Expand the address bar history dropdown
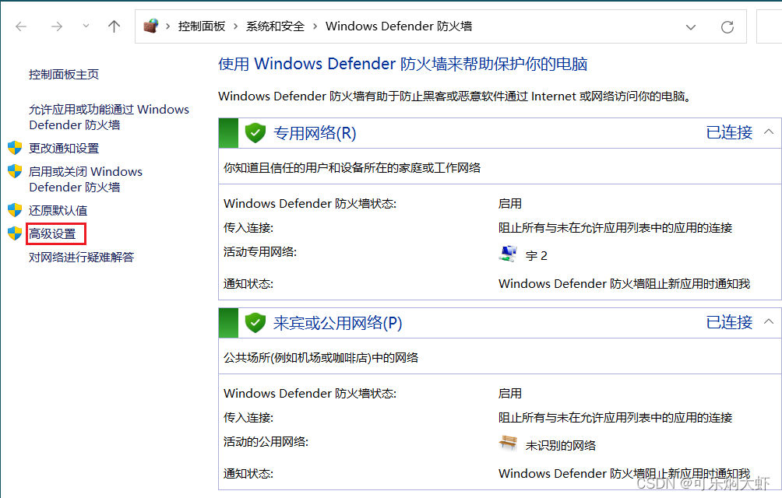Viewport: 782px width, 498px height. click(x=691, y=27)
